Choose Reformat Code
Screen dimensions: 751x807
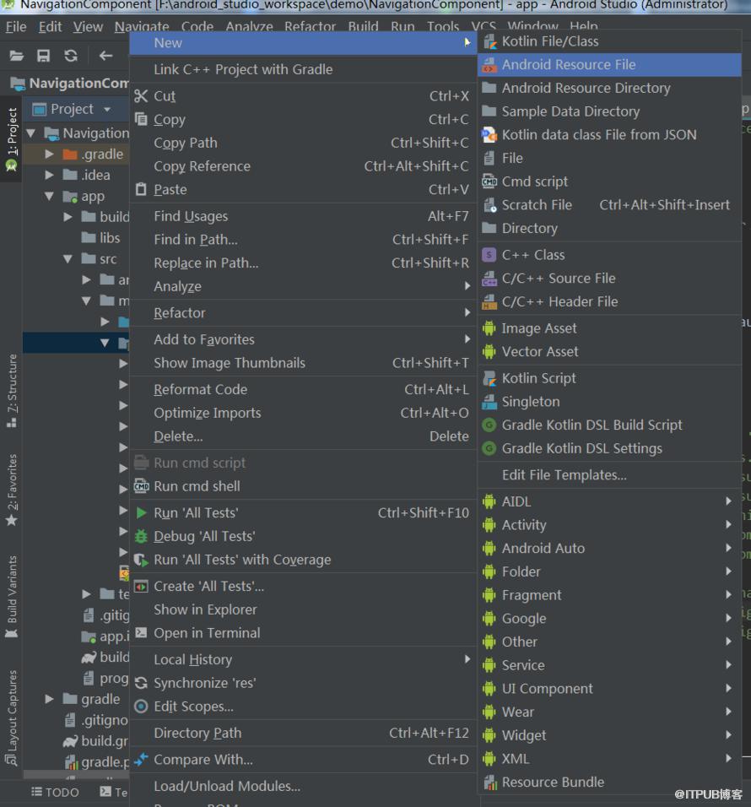pos(302,390)
